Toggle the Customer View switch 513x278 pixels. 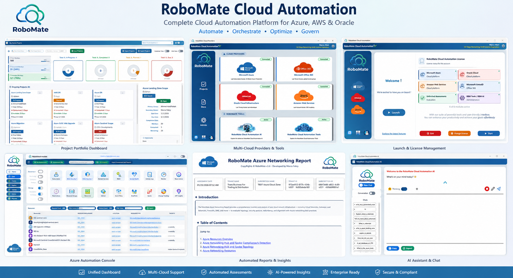167,51
